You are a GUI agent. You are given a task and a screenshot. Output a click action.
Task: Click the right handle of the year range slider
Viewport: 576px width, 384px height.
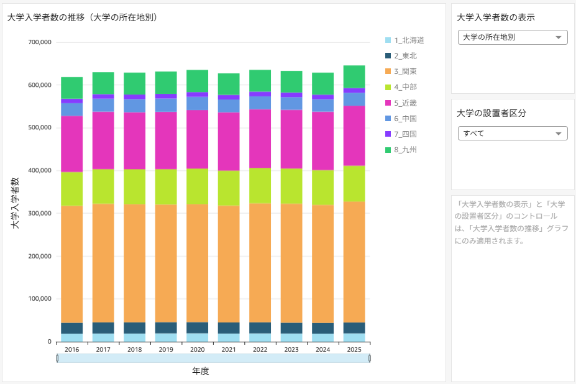[x=370, y=358]
